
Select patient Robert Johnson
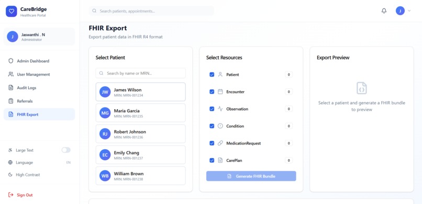140,134
